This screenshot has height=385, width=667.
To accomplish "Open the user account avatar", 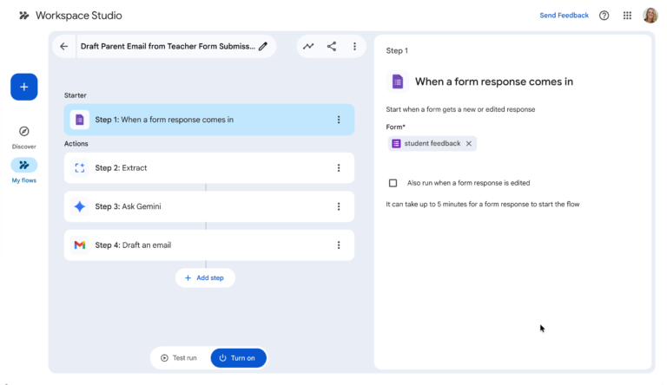I will pyautogui.click(x=650, y=16).
